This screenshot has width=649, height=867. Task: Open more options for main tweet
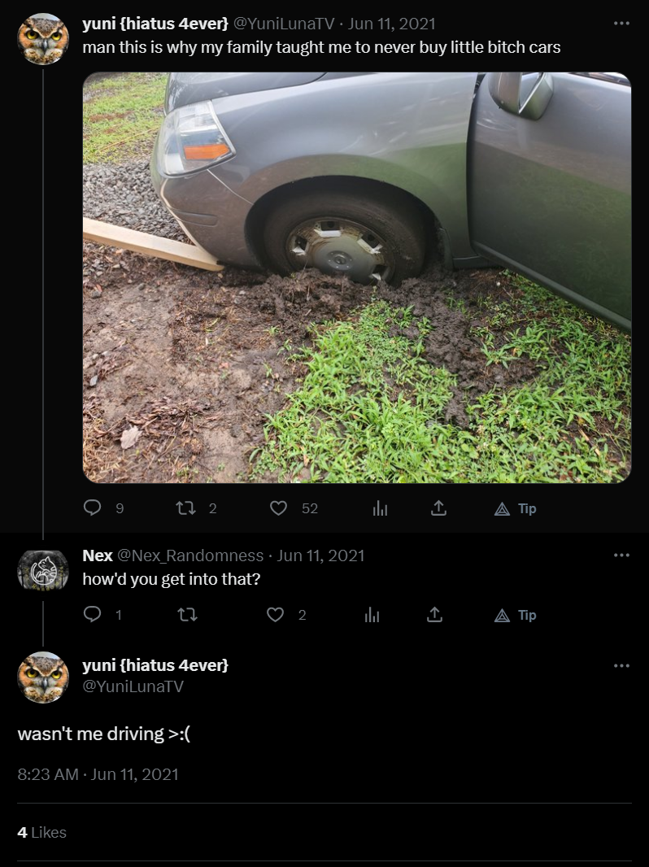[621, 24]
